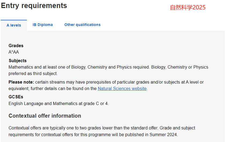Open the Natural Sciences website link
Screen dimensions: 226x142
pos(122,88)
